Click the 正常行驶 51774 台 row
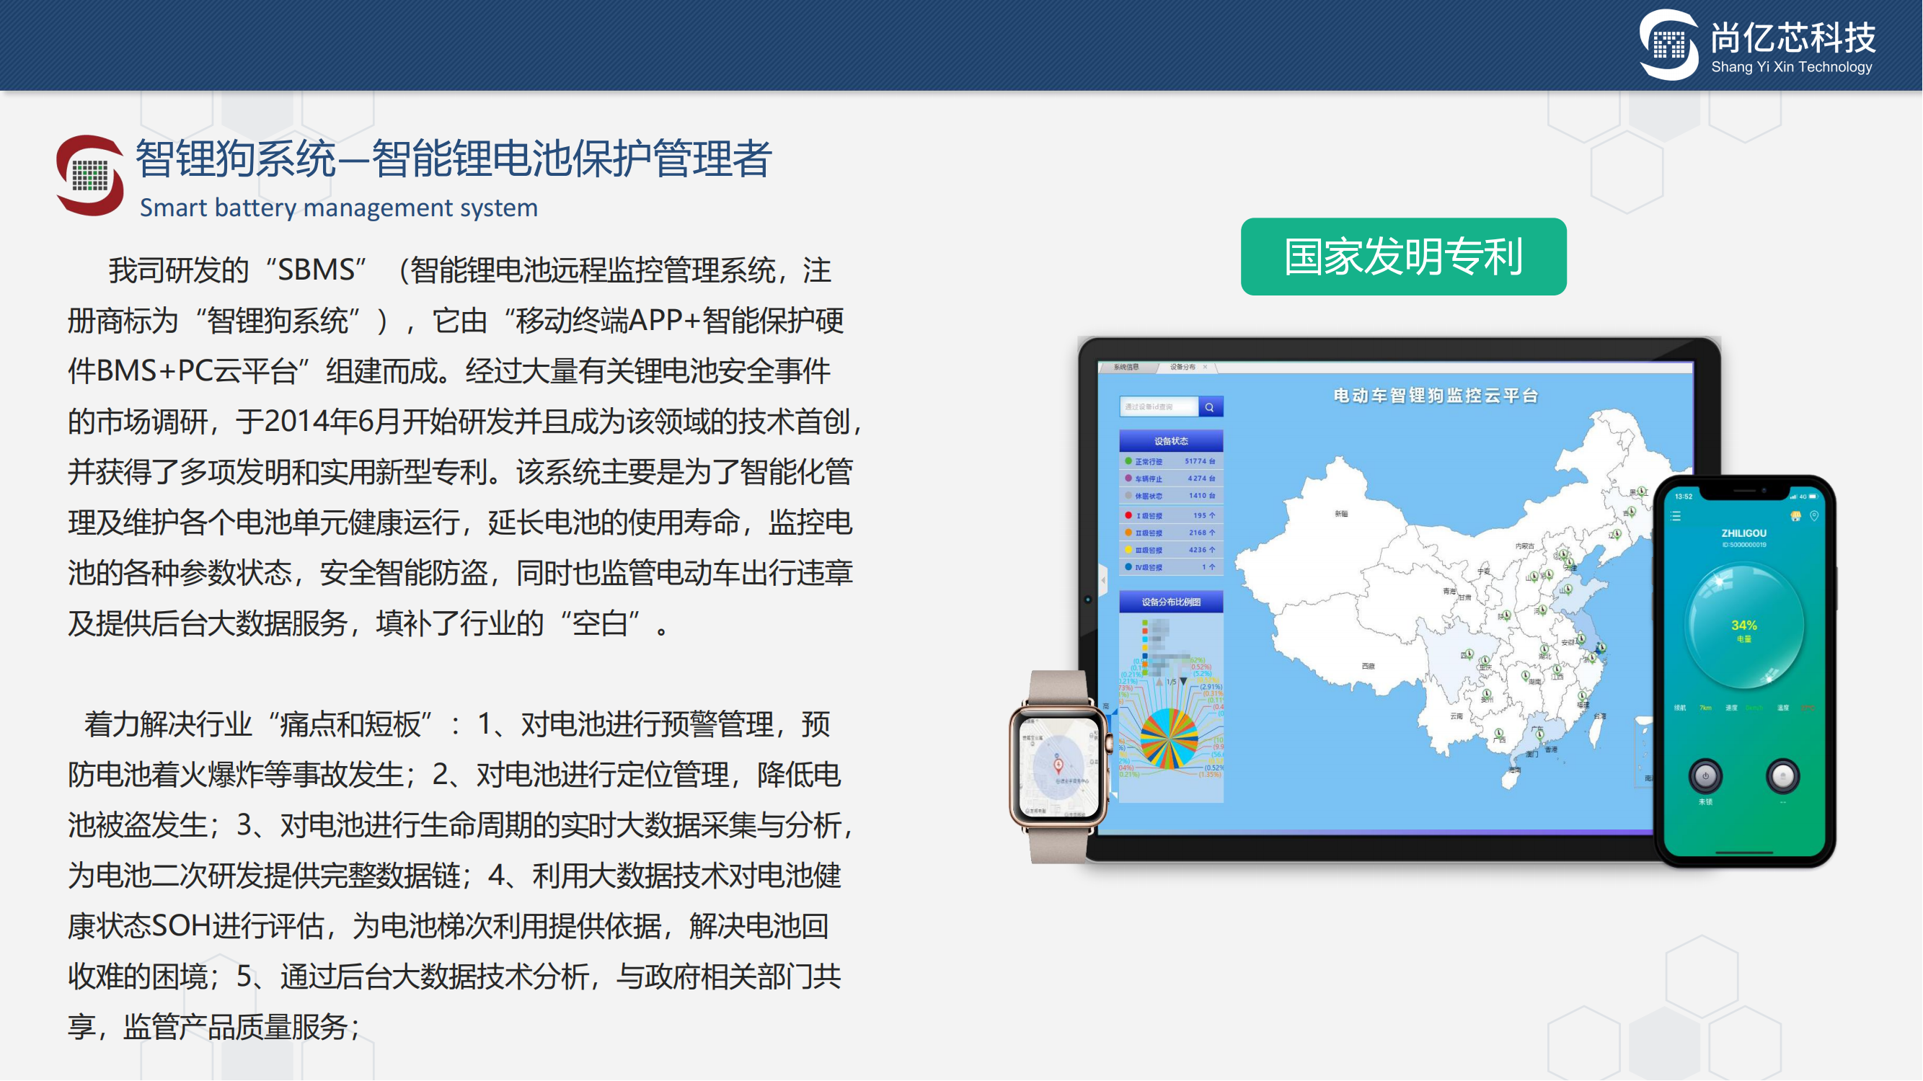 1170,462
